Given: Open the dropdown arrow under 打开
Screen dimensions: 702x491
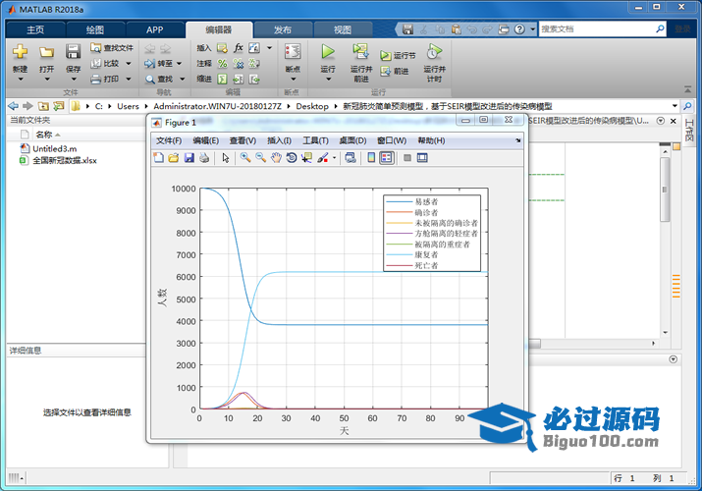Looking at the screenshot, I should (46, 80).
